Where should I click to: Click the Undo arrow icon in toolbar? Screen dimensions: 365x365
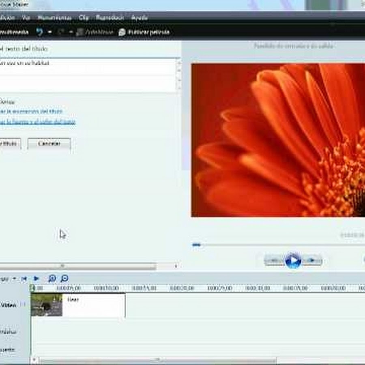tap(39, 32)
